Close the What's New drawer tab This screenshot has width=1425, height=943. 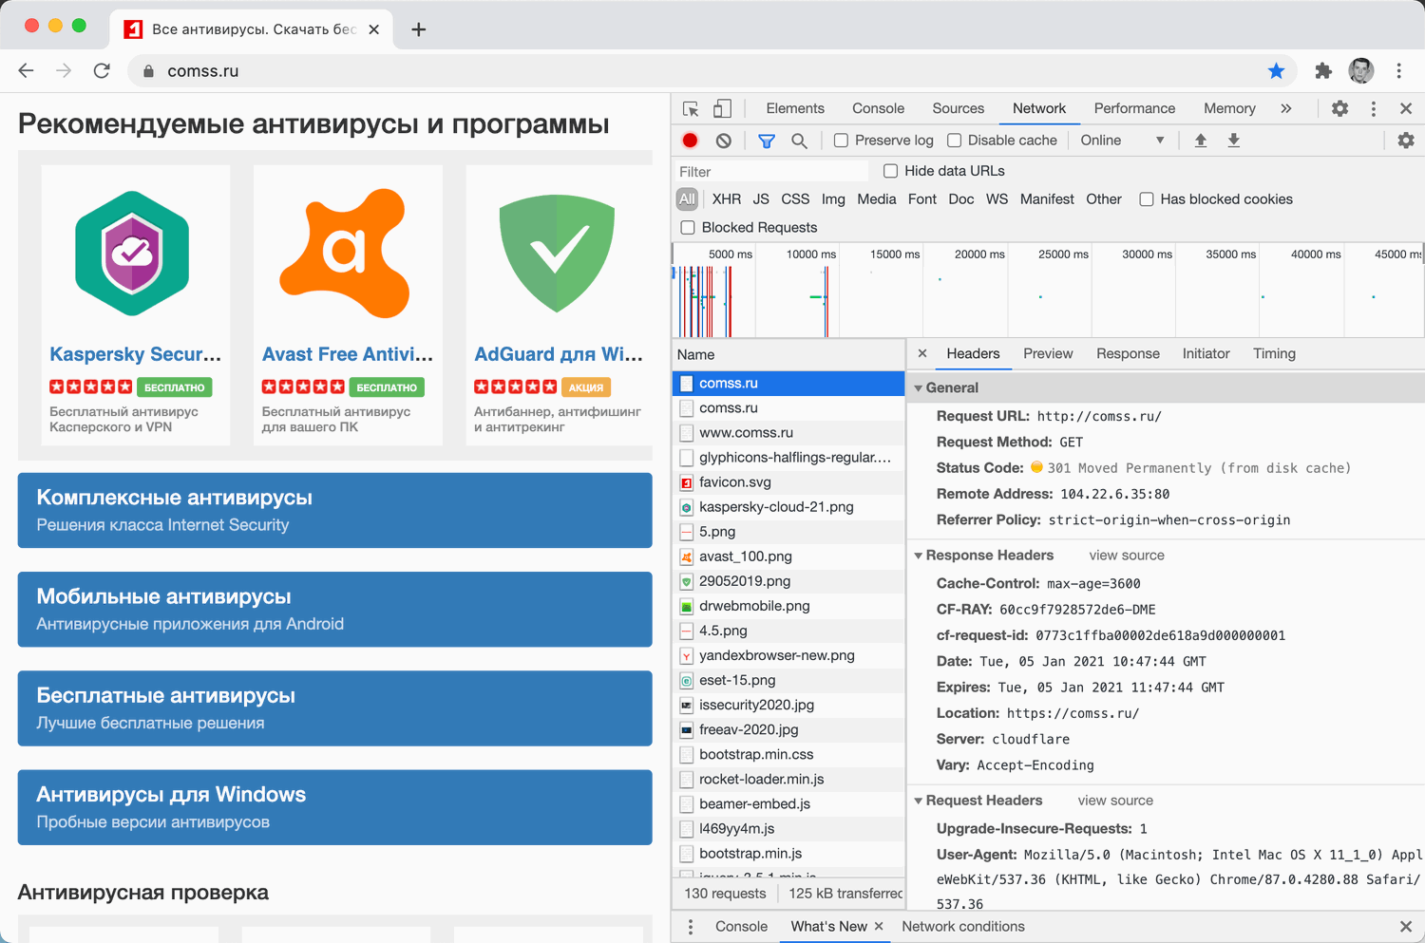point(879,926)
